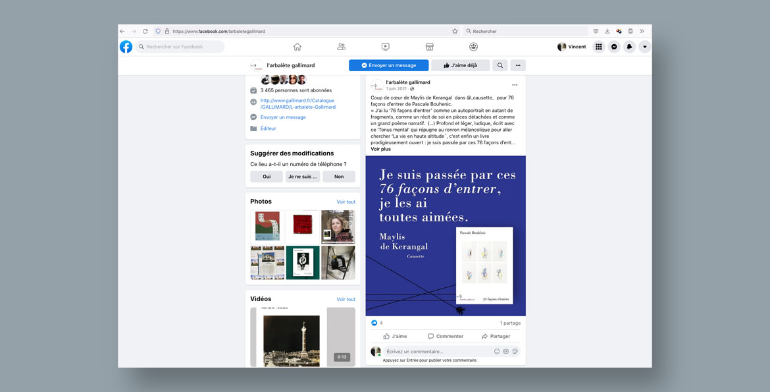Viewport: 770px width, 392px height.
Task: Open the Friends icon in top navigation
Action: [342, 47]
